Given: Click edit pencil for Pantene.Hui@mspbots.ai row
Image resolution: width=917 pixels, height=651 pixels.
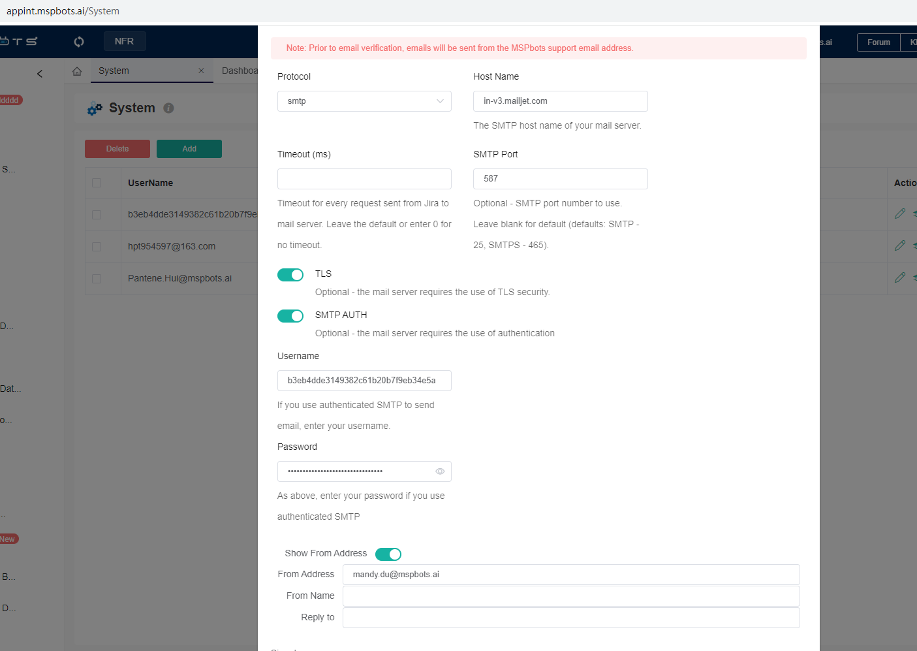Looking at the screenshot, I should point(899,278).
